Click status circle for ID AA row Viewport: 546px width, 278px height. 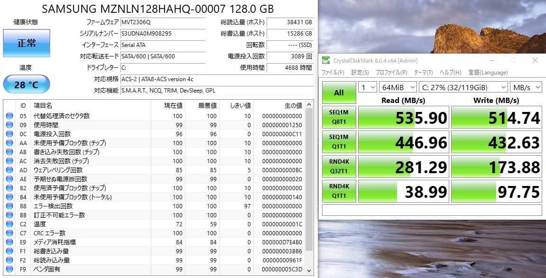point(9,143)
